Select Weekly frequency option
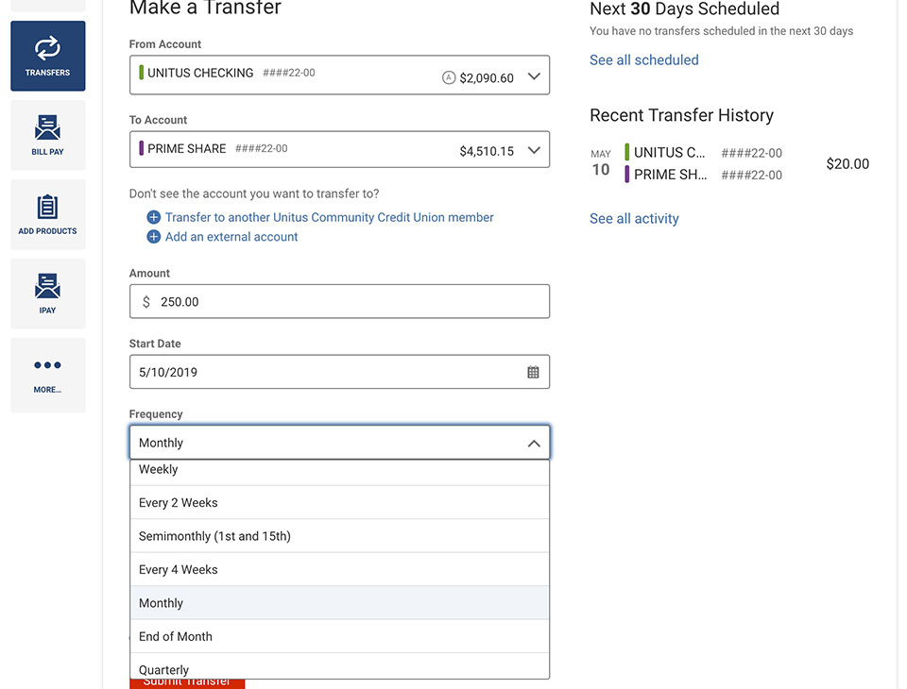Viewport: 907px width, 689px height. click(x=339, y=472)
